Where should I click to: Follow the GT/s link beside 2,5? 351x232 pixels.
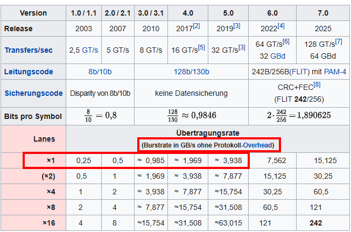coord(90,50)
